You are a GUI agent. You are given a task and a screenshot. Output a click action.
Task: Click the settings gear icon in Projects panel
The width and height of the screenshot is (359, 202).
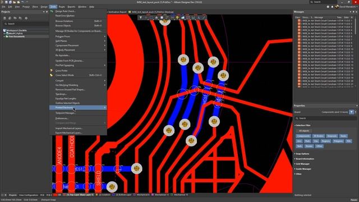pos(26,18)
